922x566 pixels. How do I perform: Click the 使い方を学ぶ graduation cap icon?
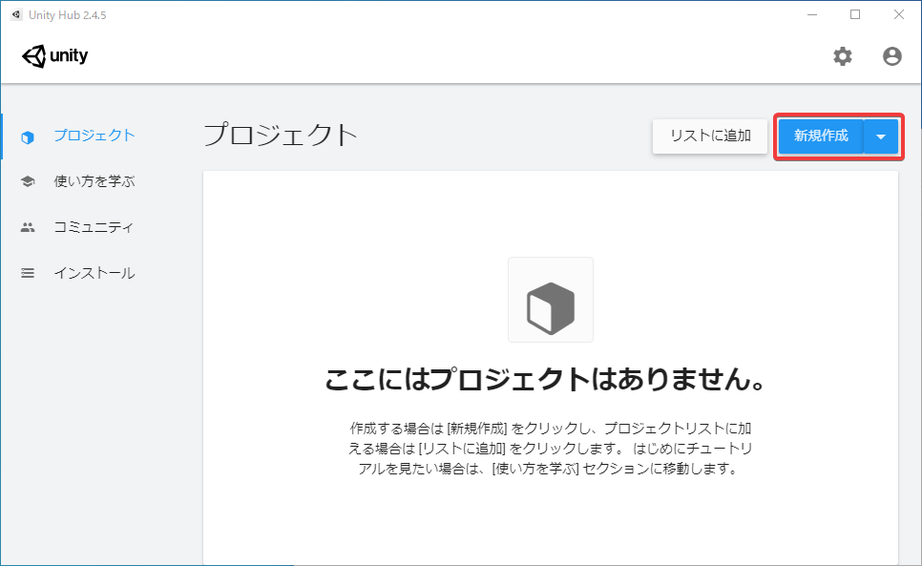pos(26,181)
